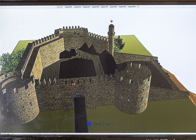Select the round tower on the left

19,100
